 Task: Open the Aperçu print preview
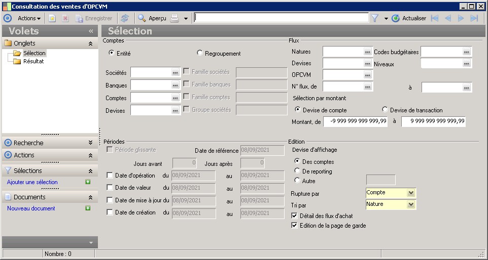pyautogui.click(x=152, y=18)
